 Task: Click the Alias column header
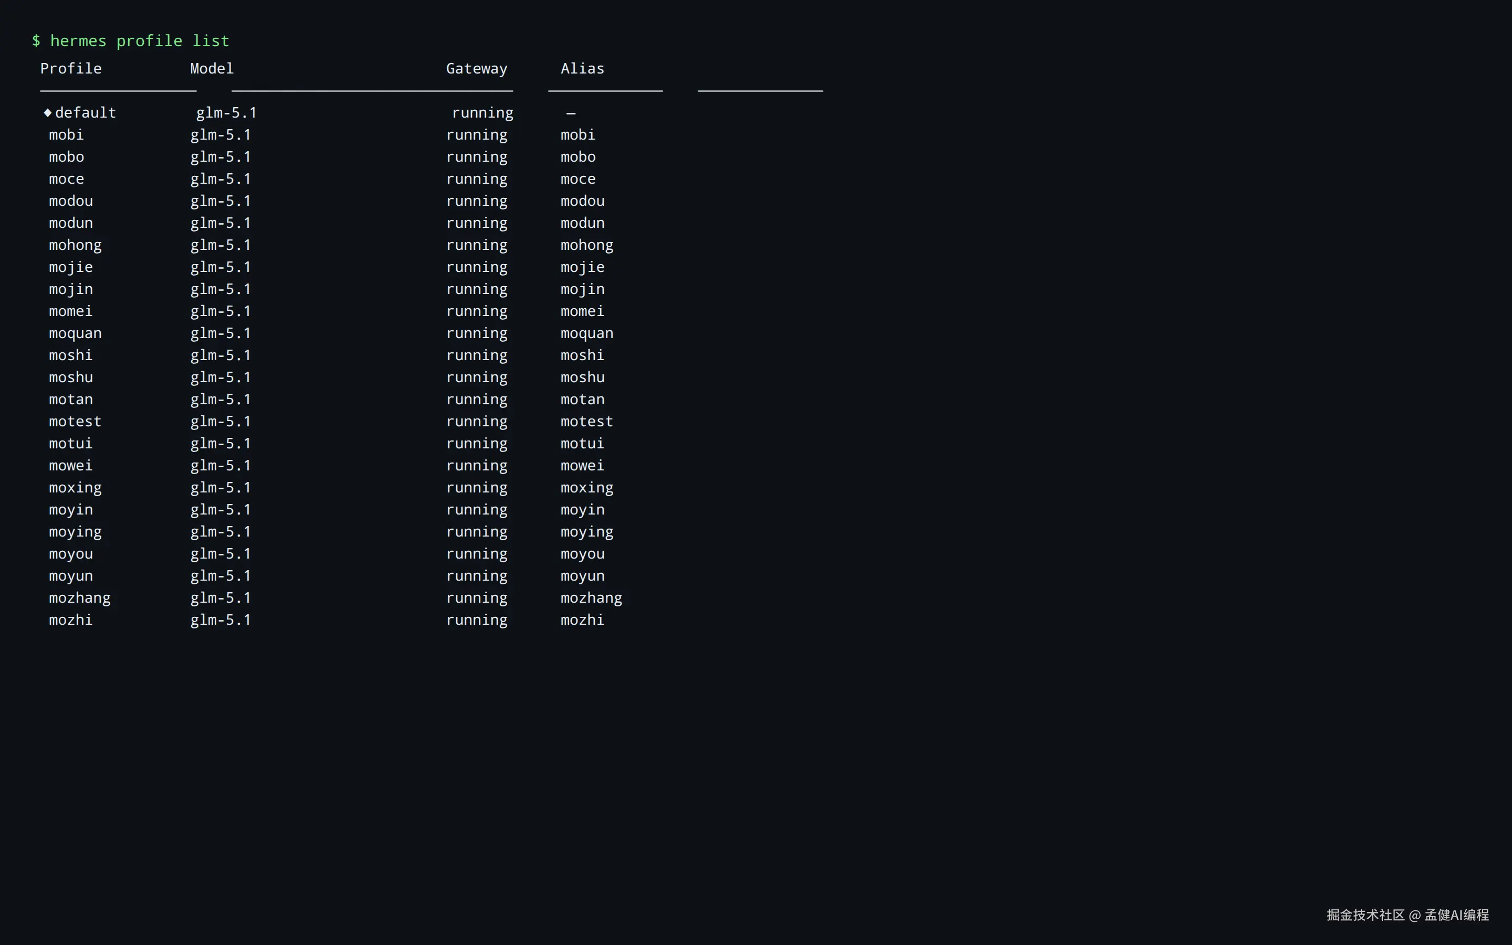[x=582, y=69]
